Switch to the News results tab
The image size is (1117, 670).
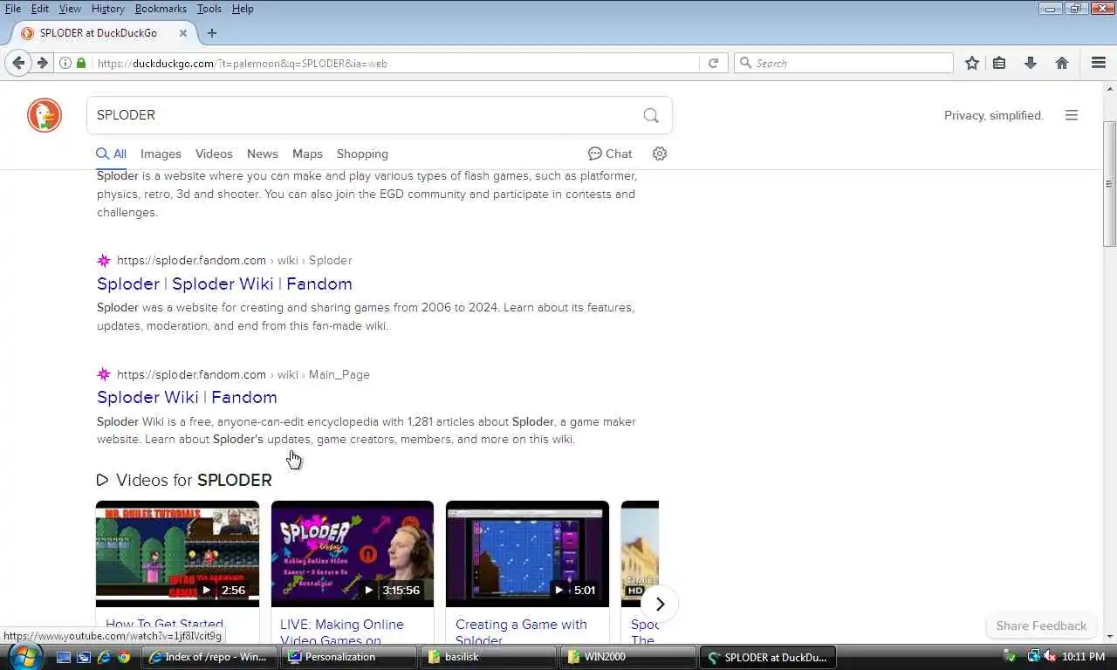pyautogui.click(x=262, y=154)
